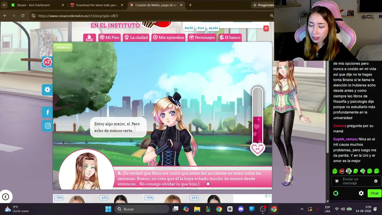Click the browser zoom magnifier icon

(272, 16)
